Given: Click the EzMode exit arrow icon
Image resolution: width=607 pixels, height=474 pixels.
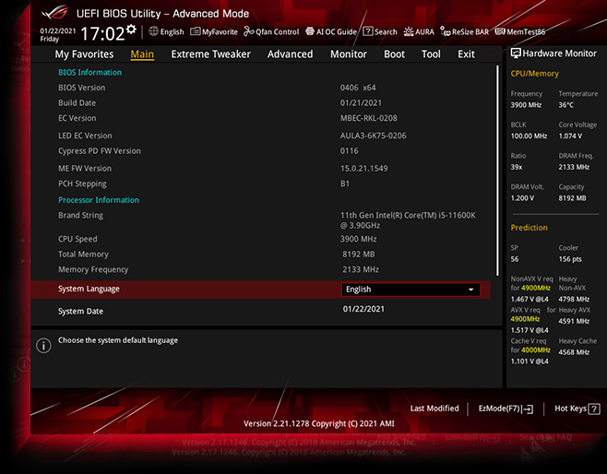Looking at the screenshot, I should point(528,409).
